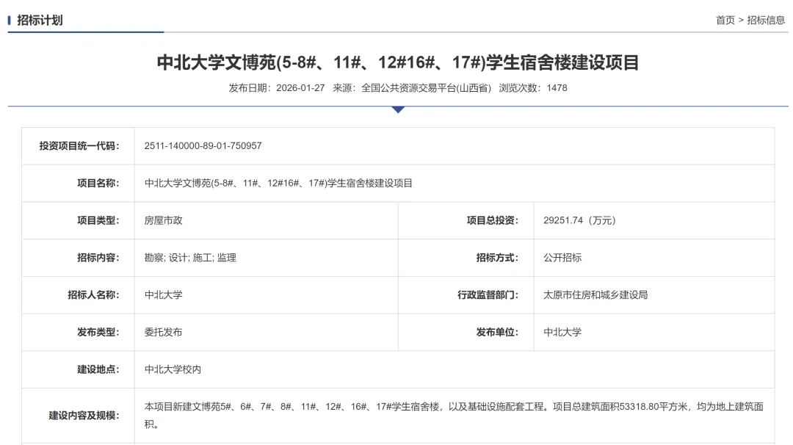Click the label 项目总投资

tap(492, 220)
